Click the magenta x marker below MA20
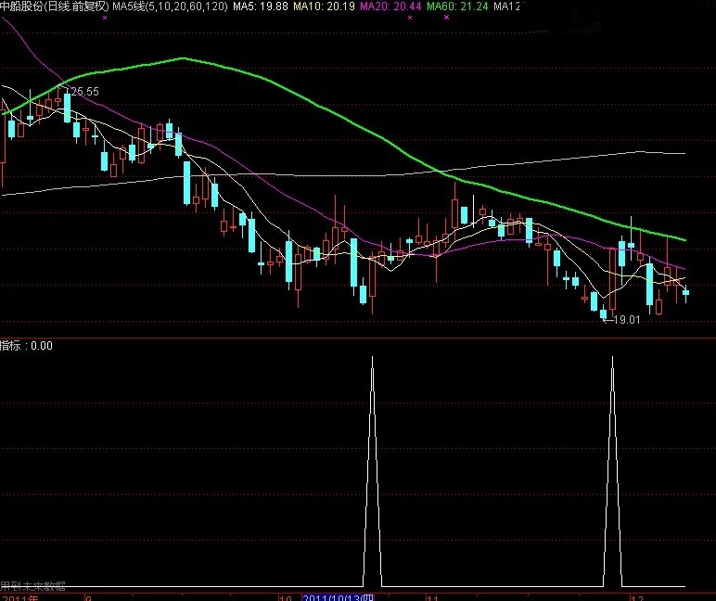716x601 pixels. (410, 17)
